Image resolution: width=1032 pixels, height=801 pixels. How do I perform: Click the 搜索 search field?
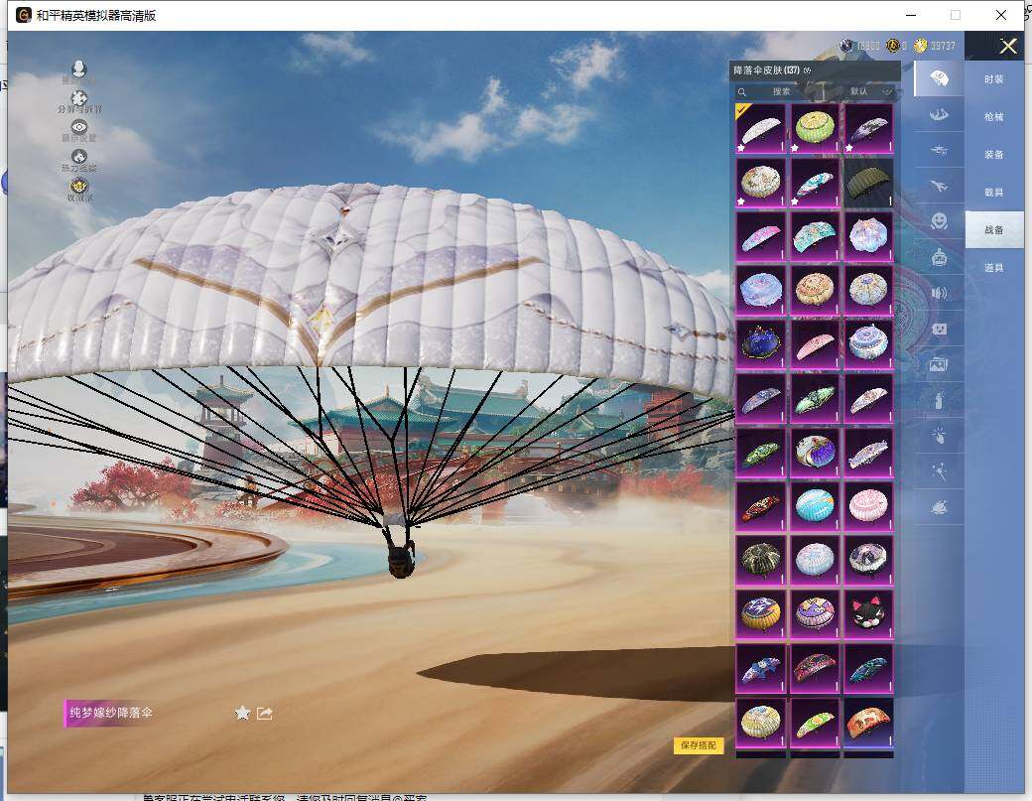coord(781,91)
